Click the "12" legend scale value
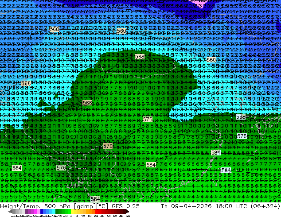 (x=83, y=216)
